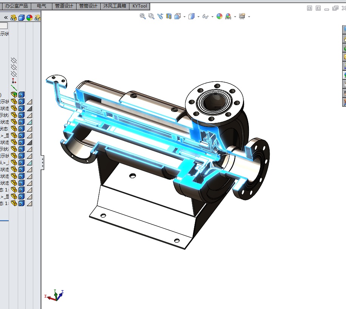
Task: Open the globe Appearances task pane tab
Action: coord(344,75)
